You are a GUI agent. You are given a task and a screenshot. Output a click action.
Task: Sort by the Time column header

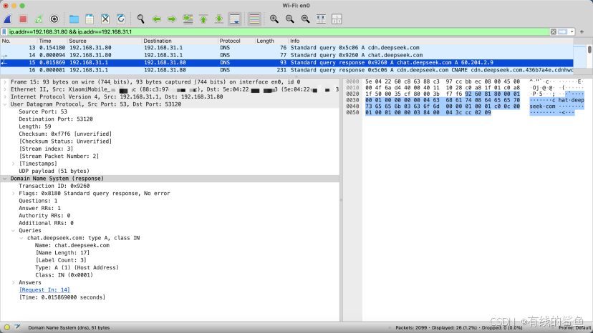pyautogui.click(x=52, y=41)
